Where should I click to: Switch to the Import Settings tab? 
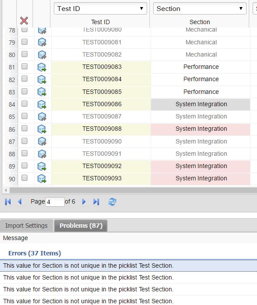(26, 226)
